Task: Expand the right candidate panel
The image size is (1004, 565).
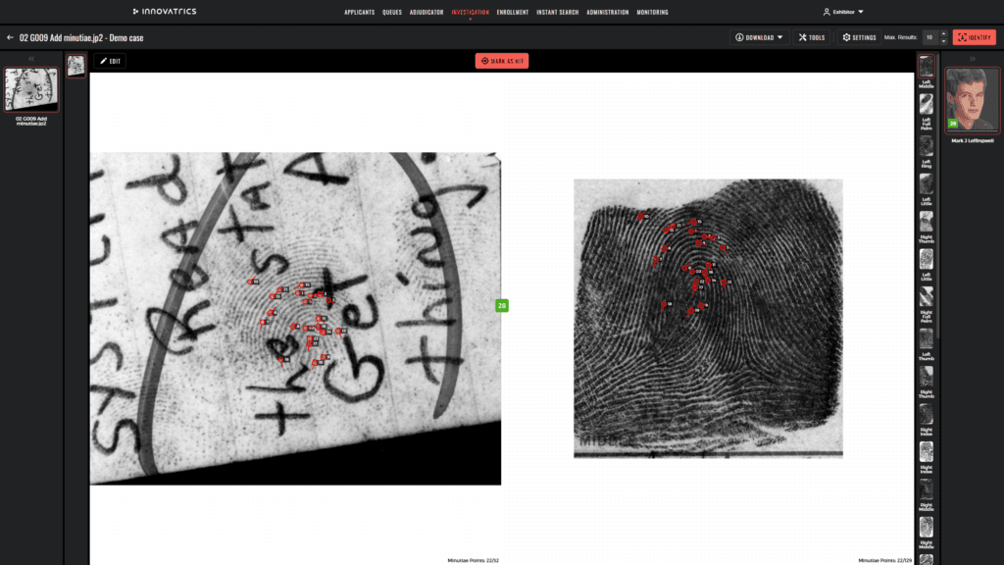Action: pos(973,59)
